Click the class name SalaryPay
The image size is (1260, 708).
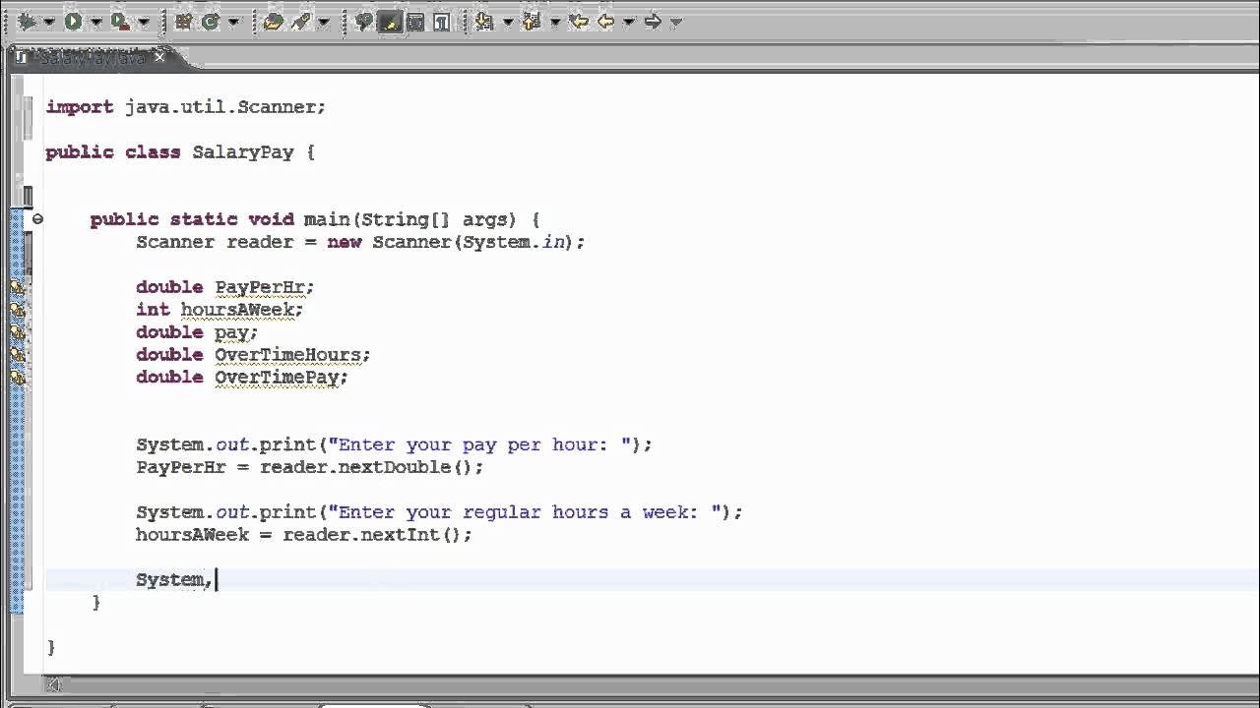(243, 152)
